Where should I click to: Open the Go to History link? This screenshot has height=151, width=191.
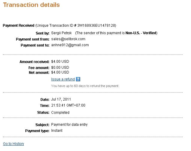tap(13, 144)
